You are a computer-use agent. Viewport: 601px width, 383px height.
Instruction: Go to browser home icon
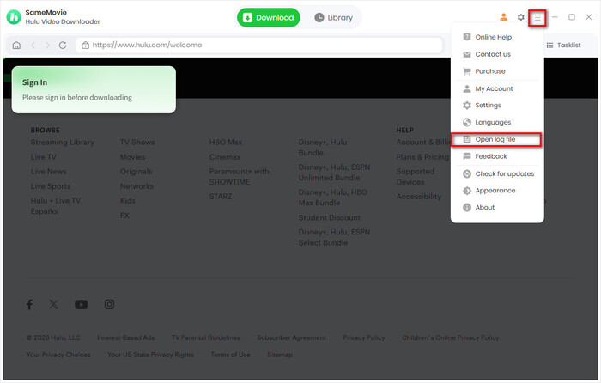[x=16, y=46]
